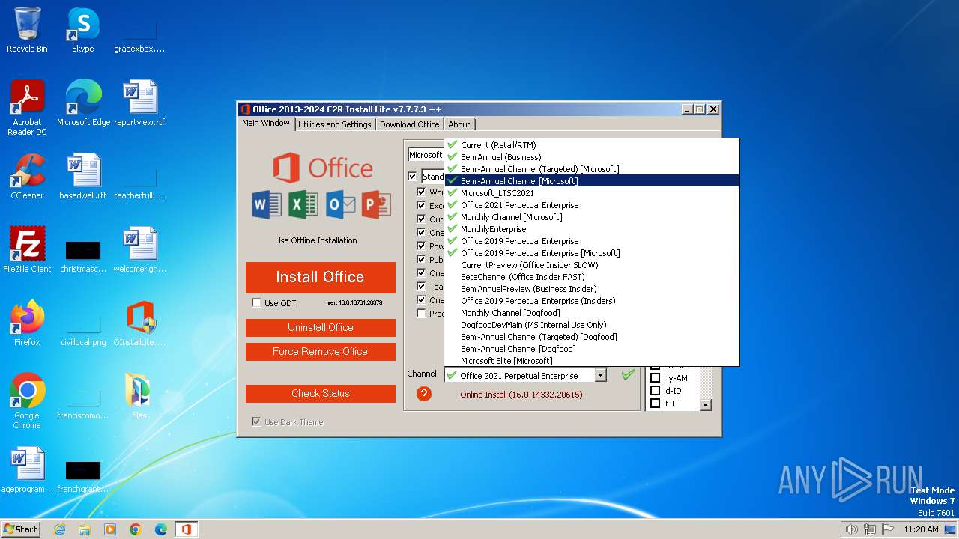The width and height of the screenshot is (959, 539).
Task: Launch FileZilla Client shortcut
Action: [x=27, y=250]
